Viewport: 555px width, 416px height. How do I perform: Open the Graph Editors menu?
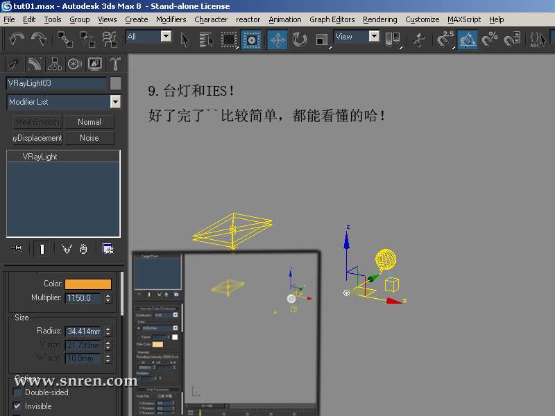click(x=332, y=19)
